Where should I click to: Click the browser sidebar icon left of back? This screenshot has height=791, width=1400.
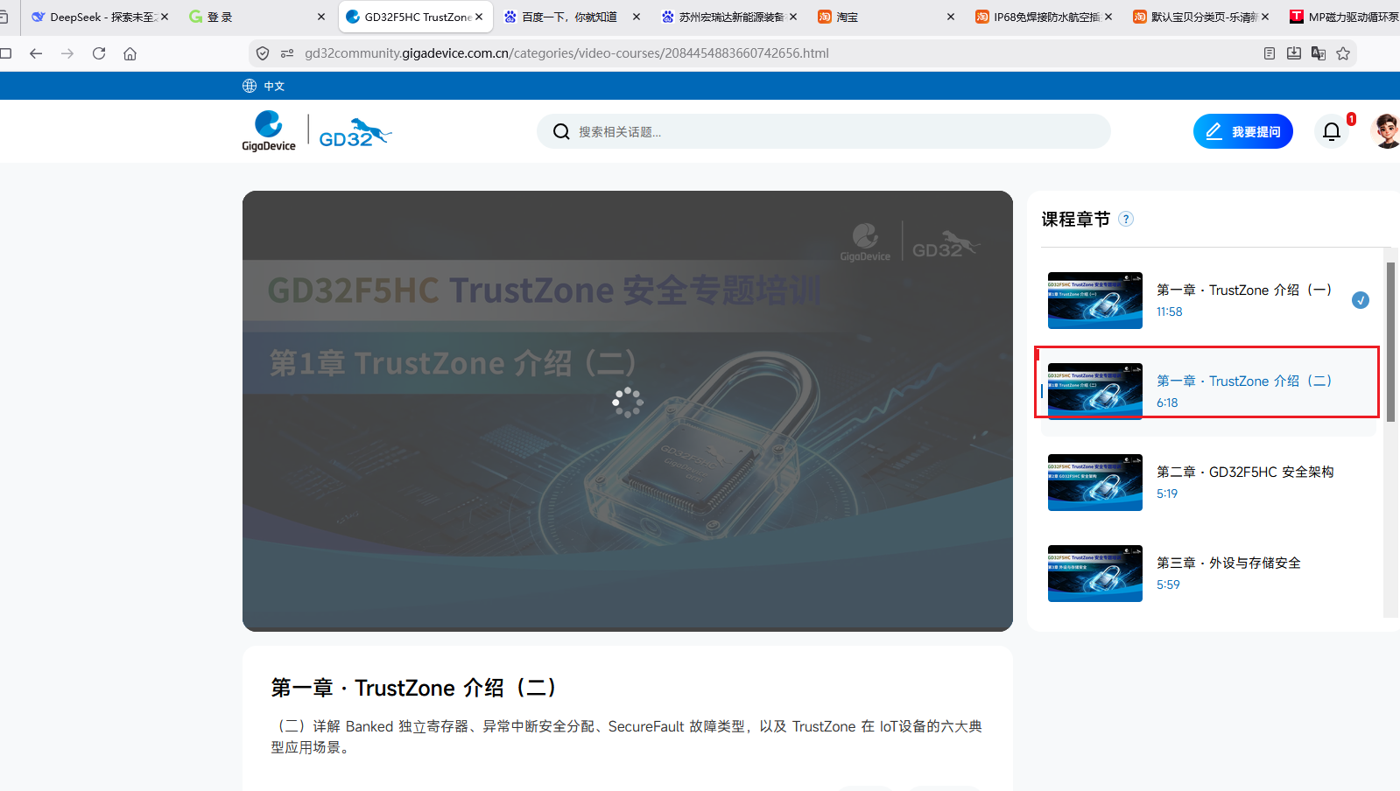[x=4, y=53]
